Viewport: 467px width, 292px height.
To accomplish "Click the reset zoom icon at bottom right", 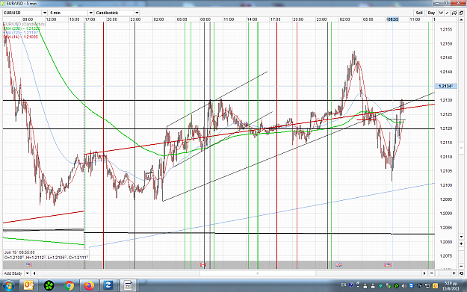I will click(461, 273).
